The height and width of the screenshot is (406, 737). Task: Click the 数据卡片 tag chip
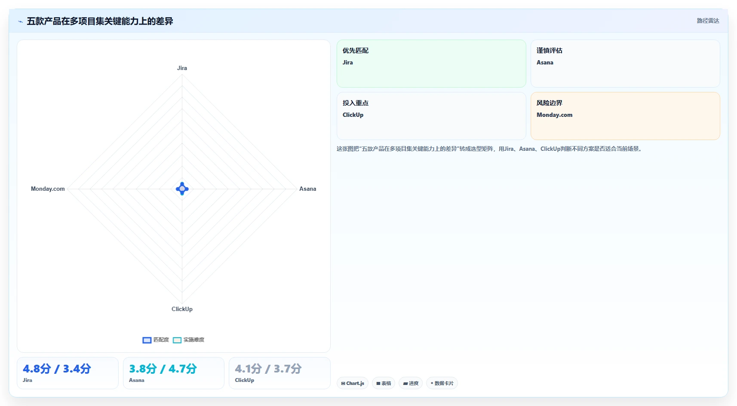(x=442, y=383)
